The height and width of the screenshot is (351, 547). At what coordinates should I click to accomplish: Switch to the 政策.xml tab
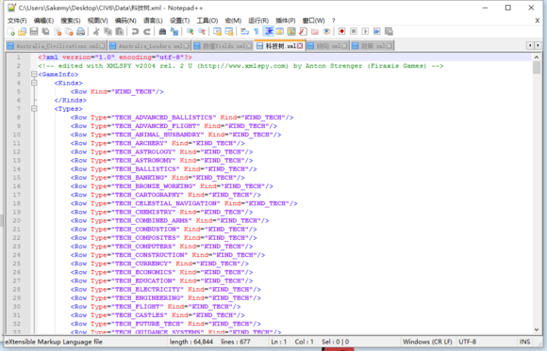[373, 45]
